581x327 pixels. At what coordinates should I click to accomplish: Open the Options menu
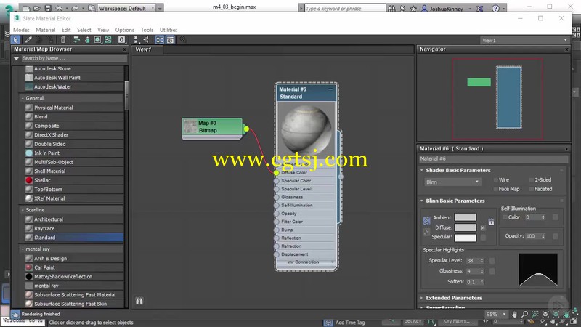tap(124, 30)
